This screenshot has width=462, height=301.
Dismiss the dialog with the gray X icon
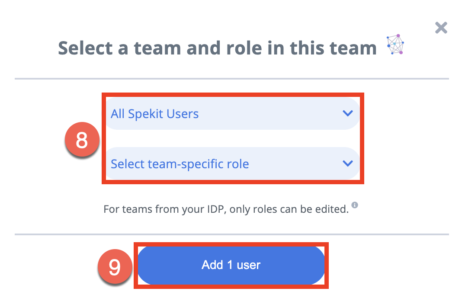tap(441, 28)
